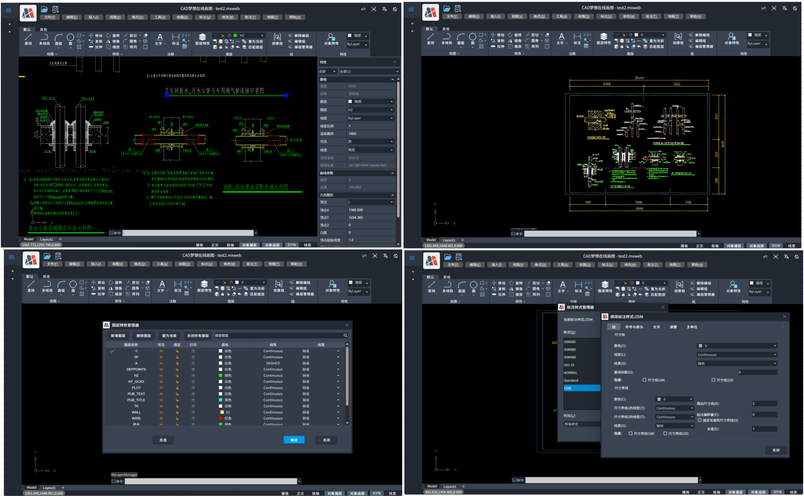Click the lock icon for the 0P layer
This screenshot has height=496, width=804.
tap(177, 357)
